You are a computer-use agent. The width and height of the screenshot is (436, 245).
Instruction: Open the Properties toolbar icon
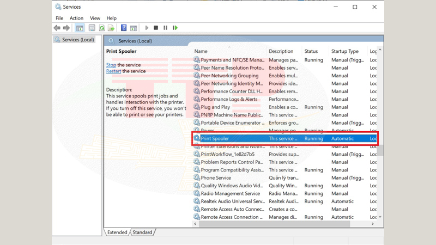pyautogui.click(x=92, y=28)
